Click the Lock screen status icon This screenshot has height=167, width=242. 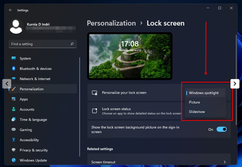(x=94, y=111)
